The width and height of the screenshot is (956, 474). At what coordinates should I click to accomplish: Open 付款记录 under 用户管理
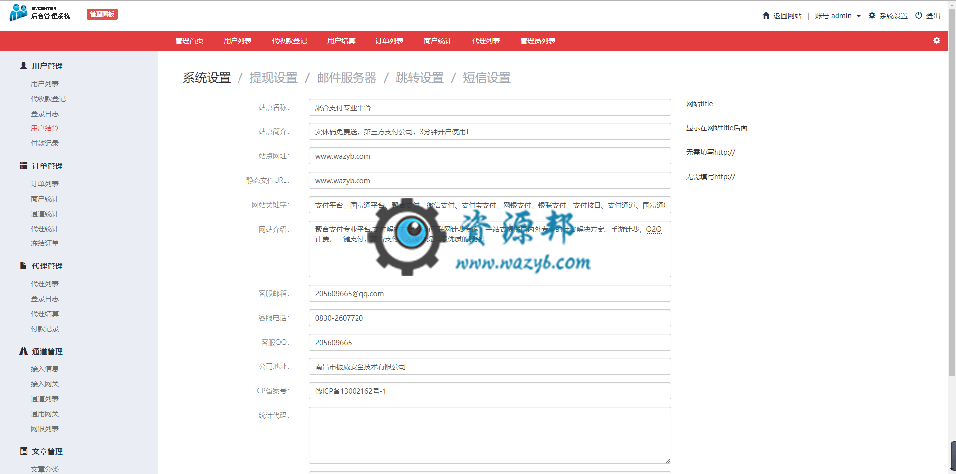(45, 143)
